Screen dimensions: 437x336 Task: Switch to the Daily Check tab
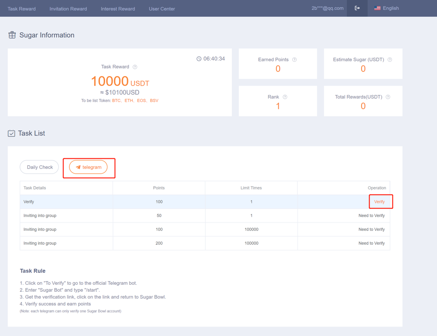click(40, 167)
